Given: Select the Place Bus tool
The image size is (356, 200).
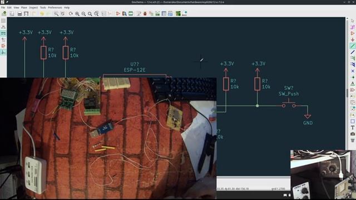Looking at the screenshot, I should (353, 52).
